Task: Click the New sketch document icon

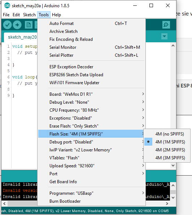Action: pyautogui.click(x=29, y=25)
